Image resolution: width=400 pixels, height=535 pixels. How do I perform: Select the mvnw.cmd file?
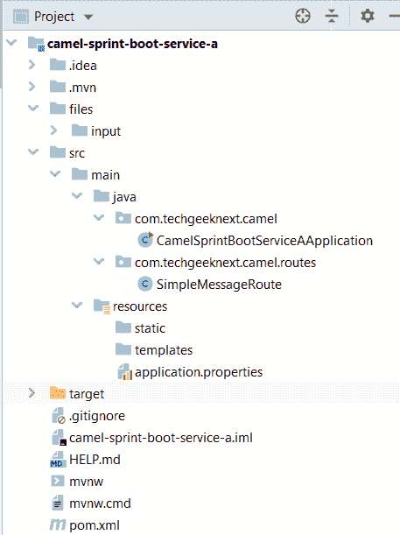(x=100, y=503)
